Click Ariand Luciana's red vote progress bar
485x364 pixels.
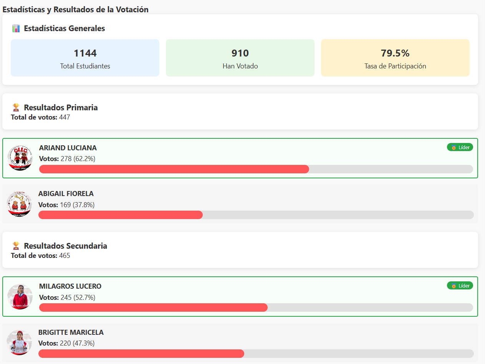[174, 169]
